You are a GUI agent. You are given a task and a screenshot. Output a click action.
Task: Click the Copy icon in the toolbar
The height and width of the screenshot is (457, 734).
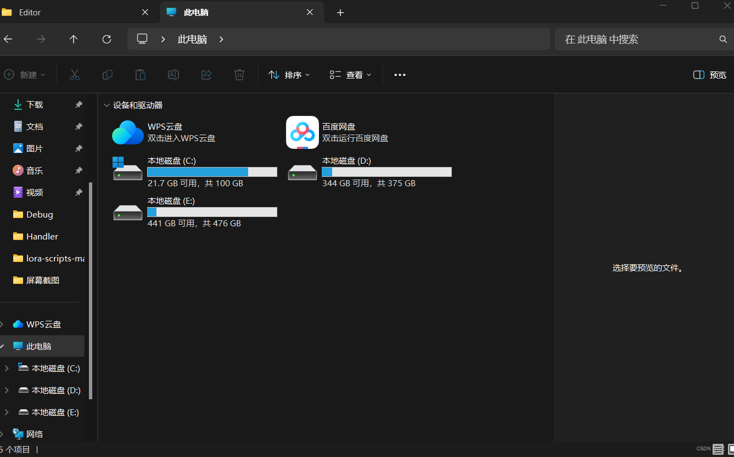click(x=107, y=75)
